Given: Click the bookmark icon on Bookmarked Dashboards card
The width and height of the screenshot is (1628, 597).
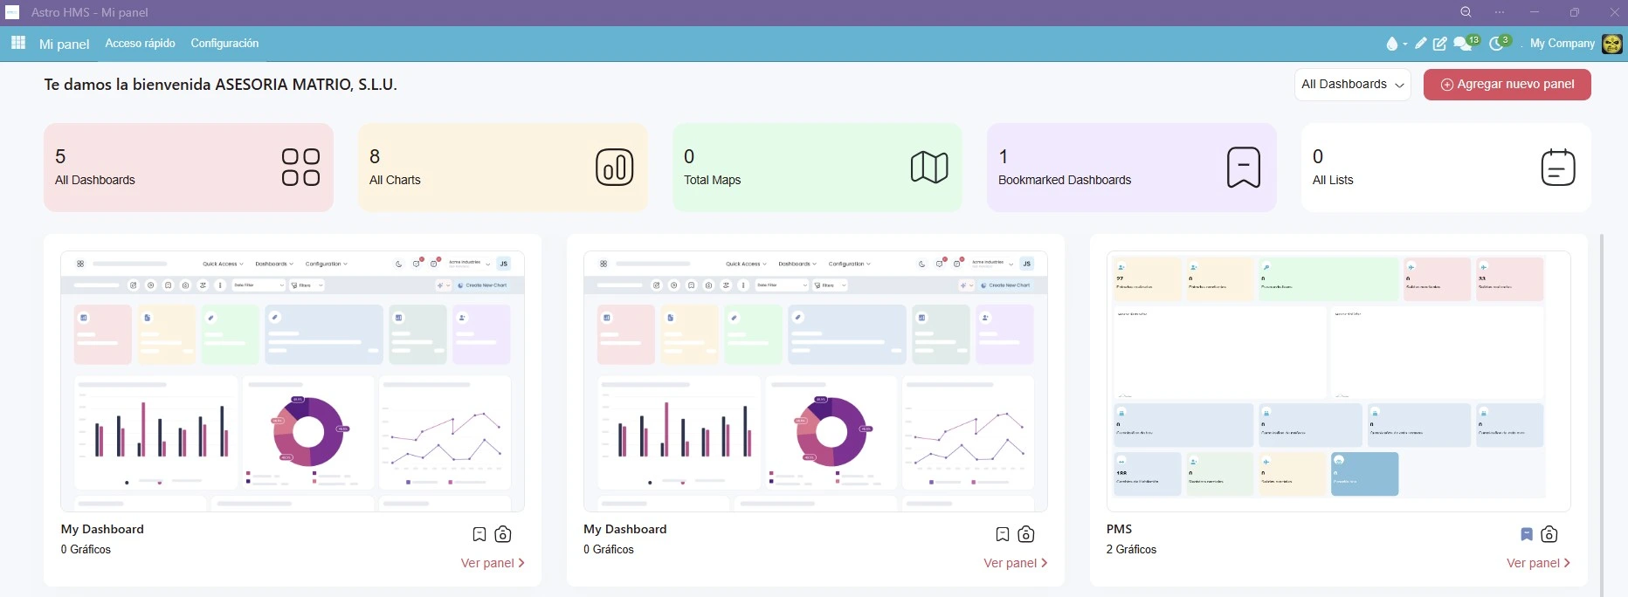Looking at the screenshot, I should [1244, 167].
